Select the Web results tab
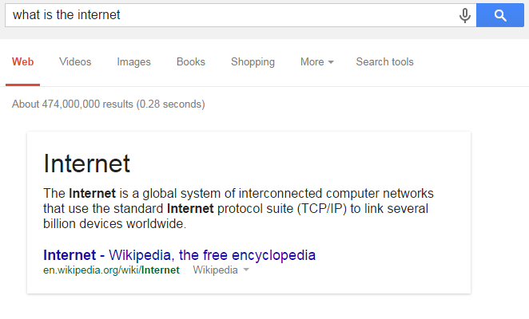 (x=22, y=62)
